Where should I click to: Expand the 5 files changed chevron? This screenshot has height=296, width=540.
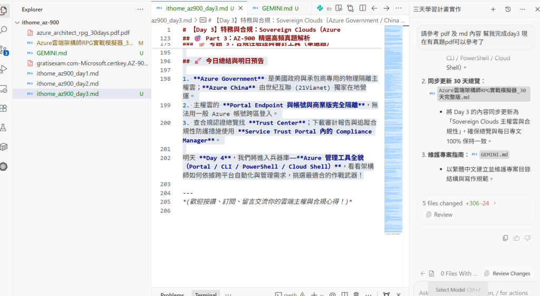(x=495, y=203)
